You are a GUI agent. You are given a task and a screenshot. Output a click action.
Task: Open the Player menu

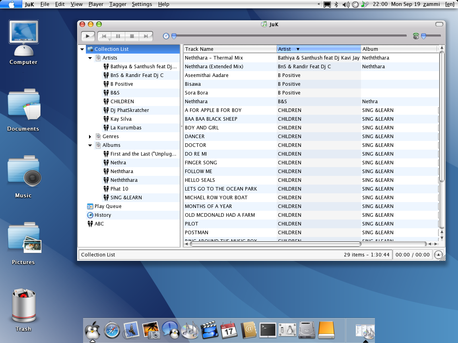96,4
